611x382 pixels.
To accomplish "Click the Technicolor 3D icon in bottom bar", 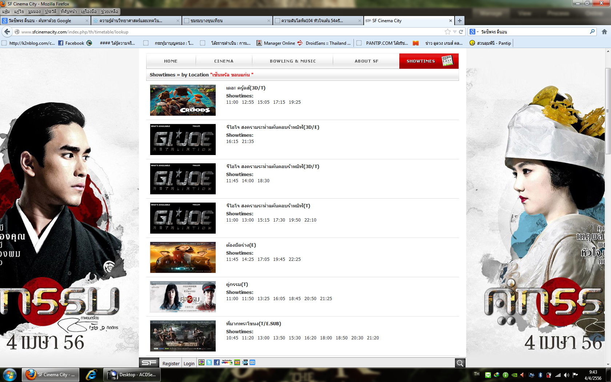I will coord(227,362).
